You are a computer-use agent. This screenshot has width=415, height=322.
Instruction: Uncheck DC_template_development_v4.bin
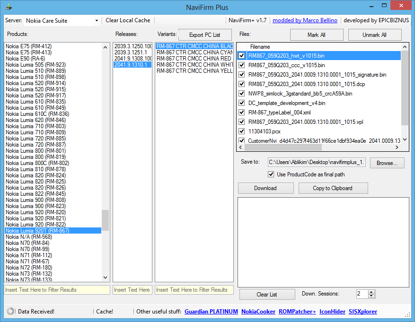[241, 103]
